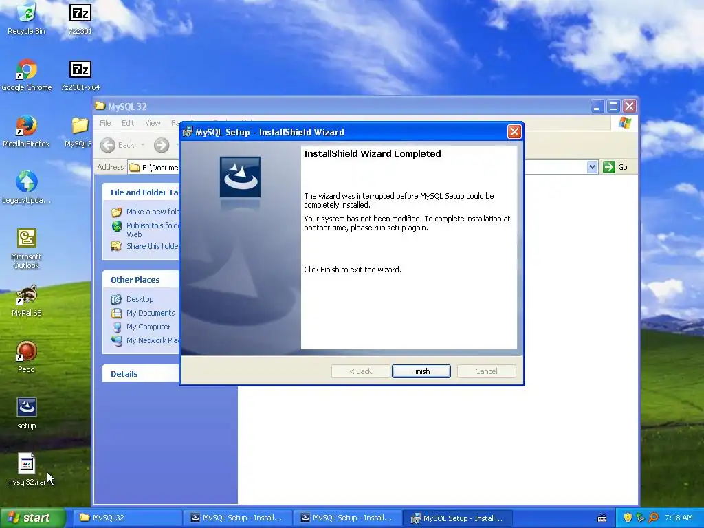Select the LegacyUpdate desktop icon
704x528 pixels.
(27, 187)
